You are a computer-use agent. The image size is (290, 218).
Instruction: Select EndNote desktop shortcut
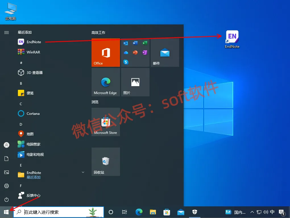coord(232,40)
